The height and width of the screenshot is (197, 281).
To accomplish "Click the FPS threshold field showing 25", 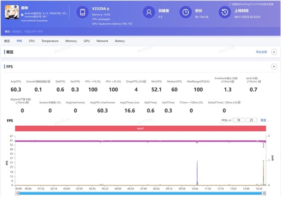I will 251,121.
